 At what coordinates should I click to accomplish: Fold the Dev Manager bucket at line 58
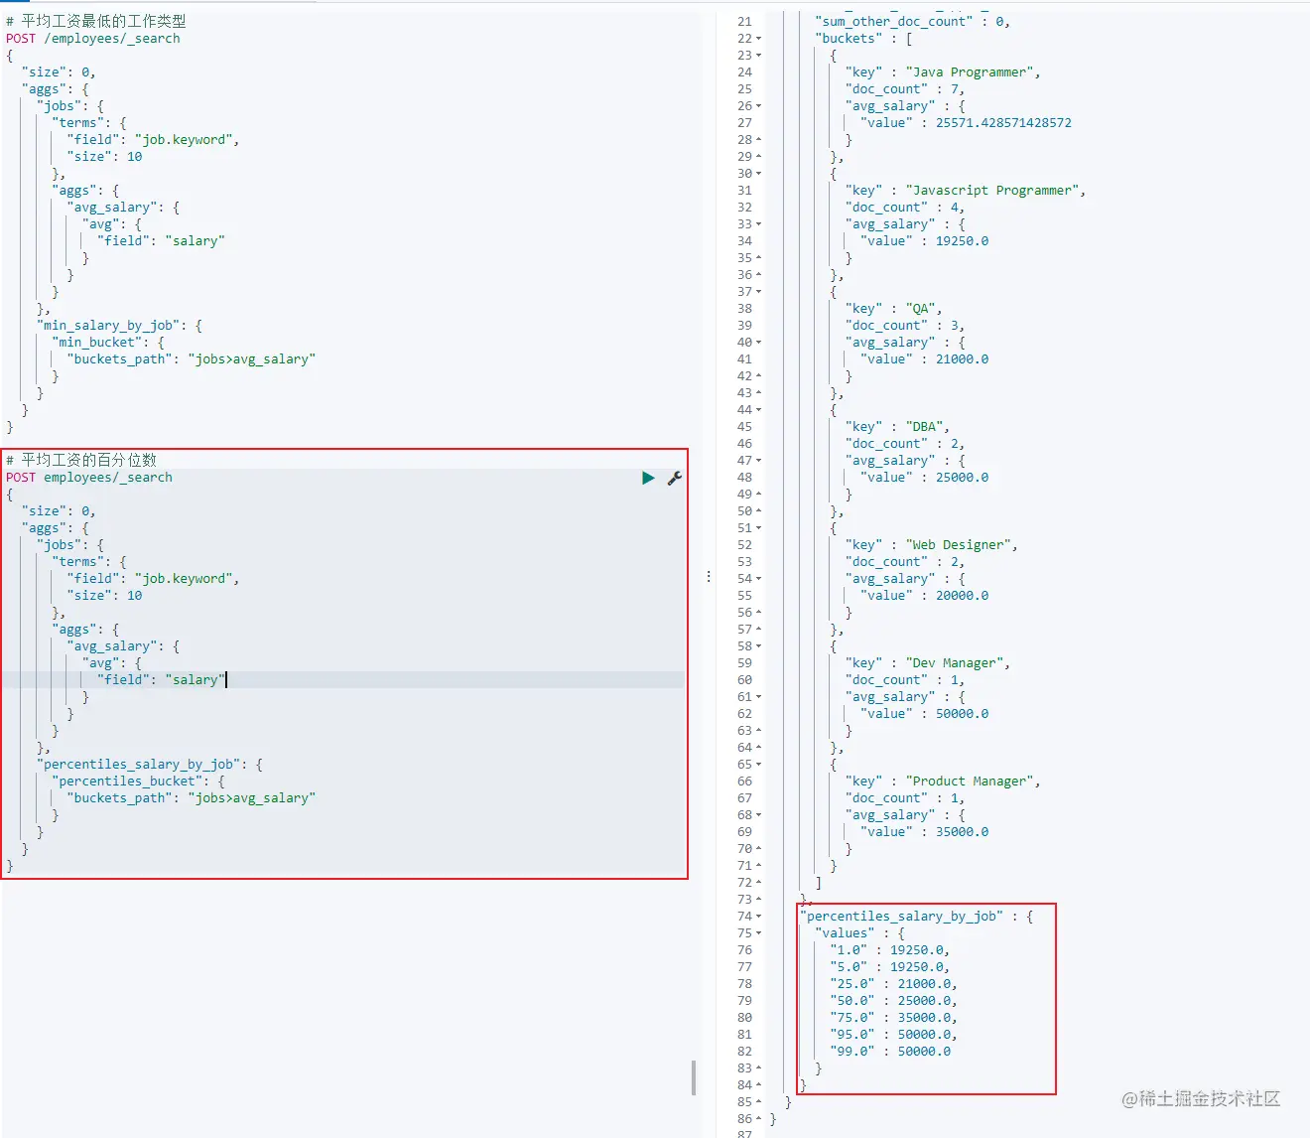pos(759,646)
